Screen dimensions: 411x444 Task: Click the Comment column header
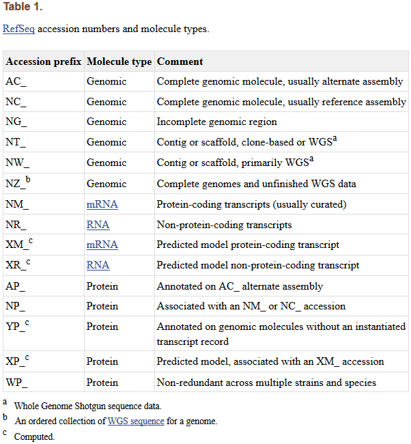[180, 61]
